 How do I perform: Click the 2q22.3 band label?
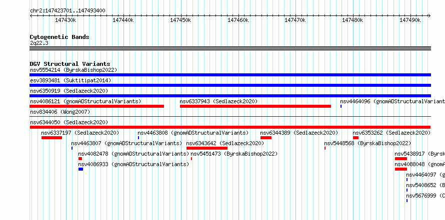pos(39,43)
